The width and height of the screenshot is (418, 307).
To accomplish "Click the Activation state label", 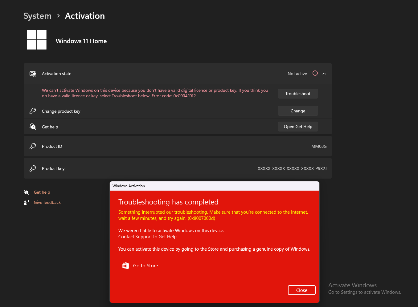I will (56, 74).
